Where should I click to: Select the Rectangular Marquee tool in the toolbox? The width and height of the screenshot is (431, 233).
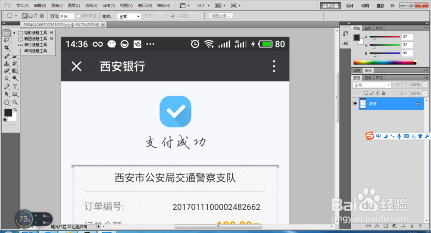(7, 33)
